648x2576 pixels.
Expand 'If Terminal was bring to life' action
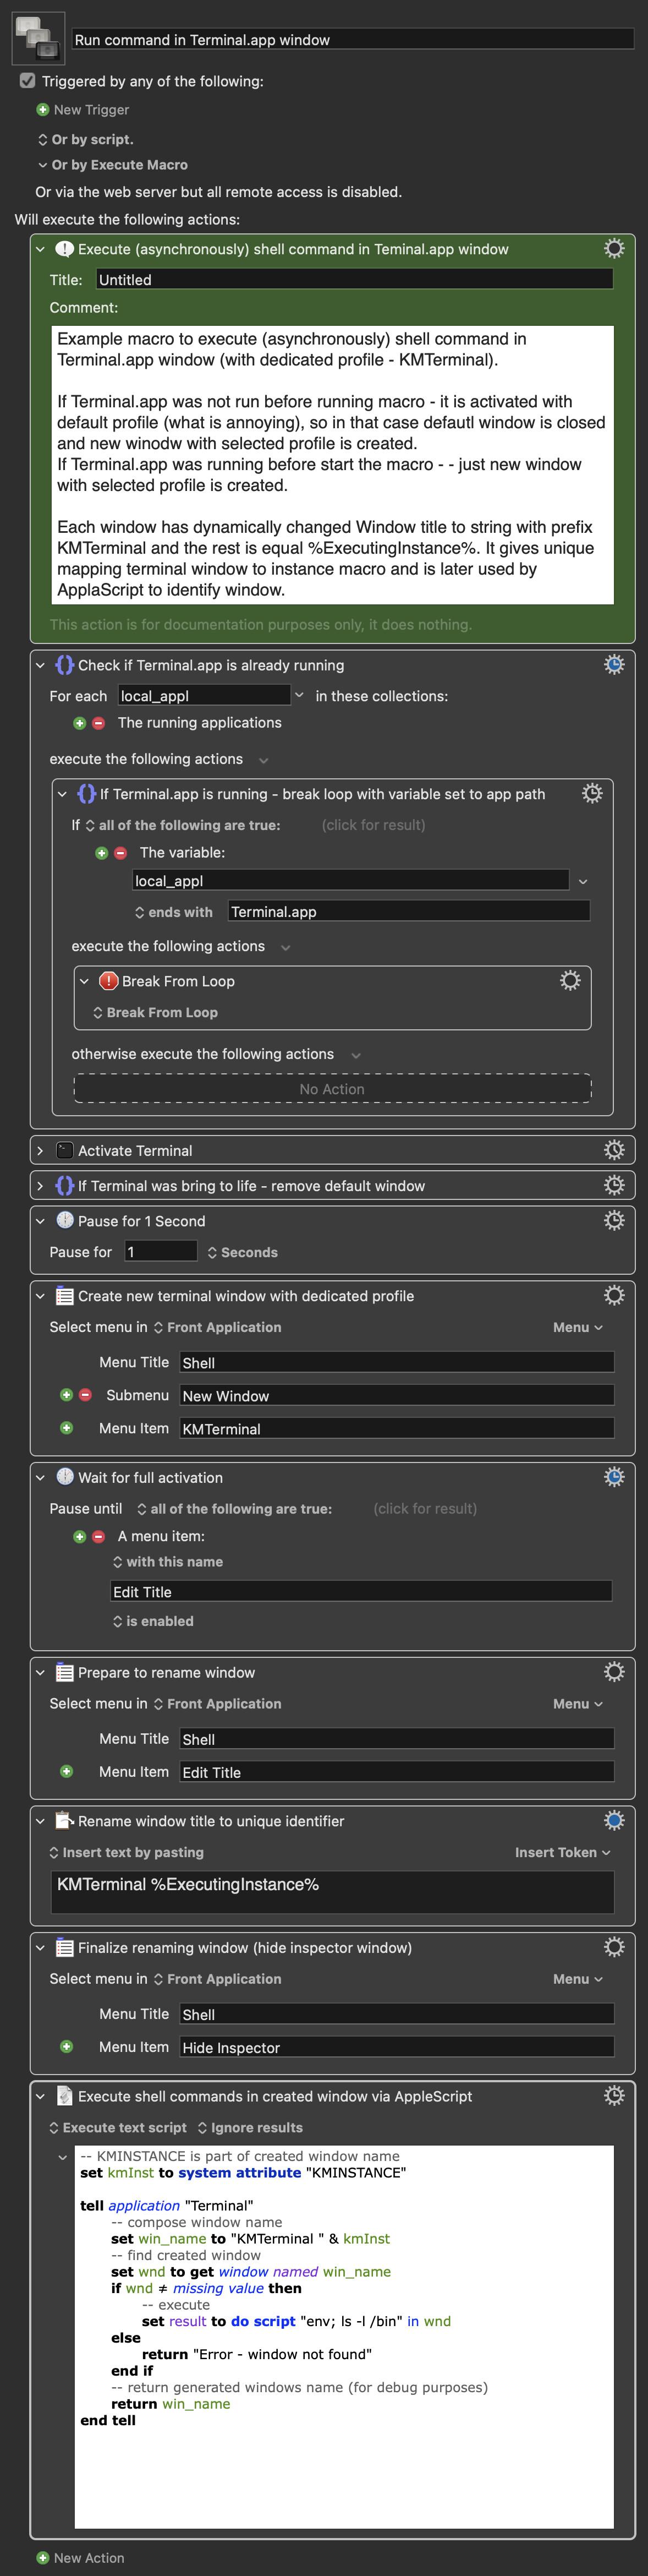40,1186
